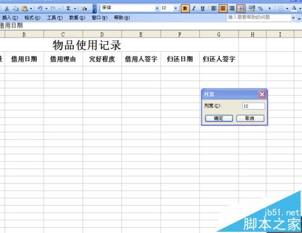Image resolution: width=302 pixels, height=233 pixels.
Task: Click 取消 button in column width dialog
Action: [250, 118]
